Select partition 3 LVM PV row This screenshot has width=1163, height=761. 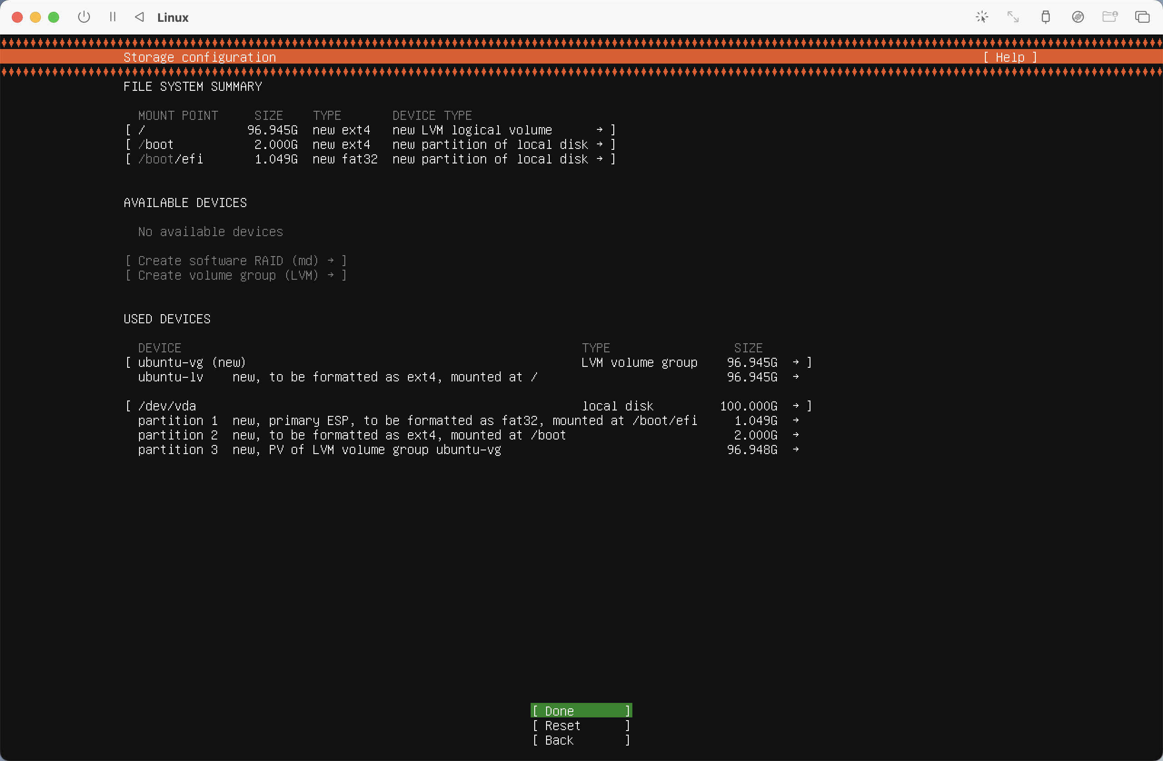468,450
